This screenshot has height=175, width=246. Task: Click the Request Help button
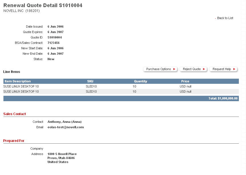pos(223,69)
